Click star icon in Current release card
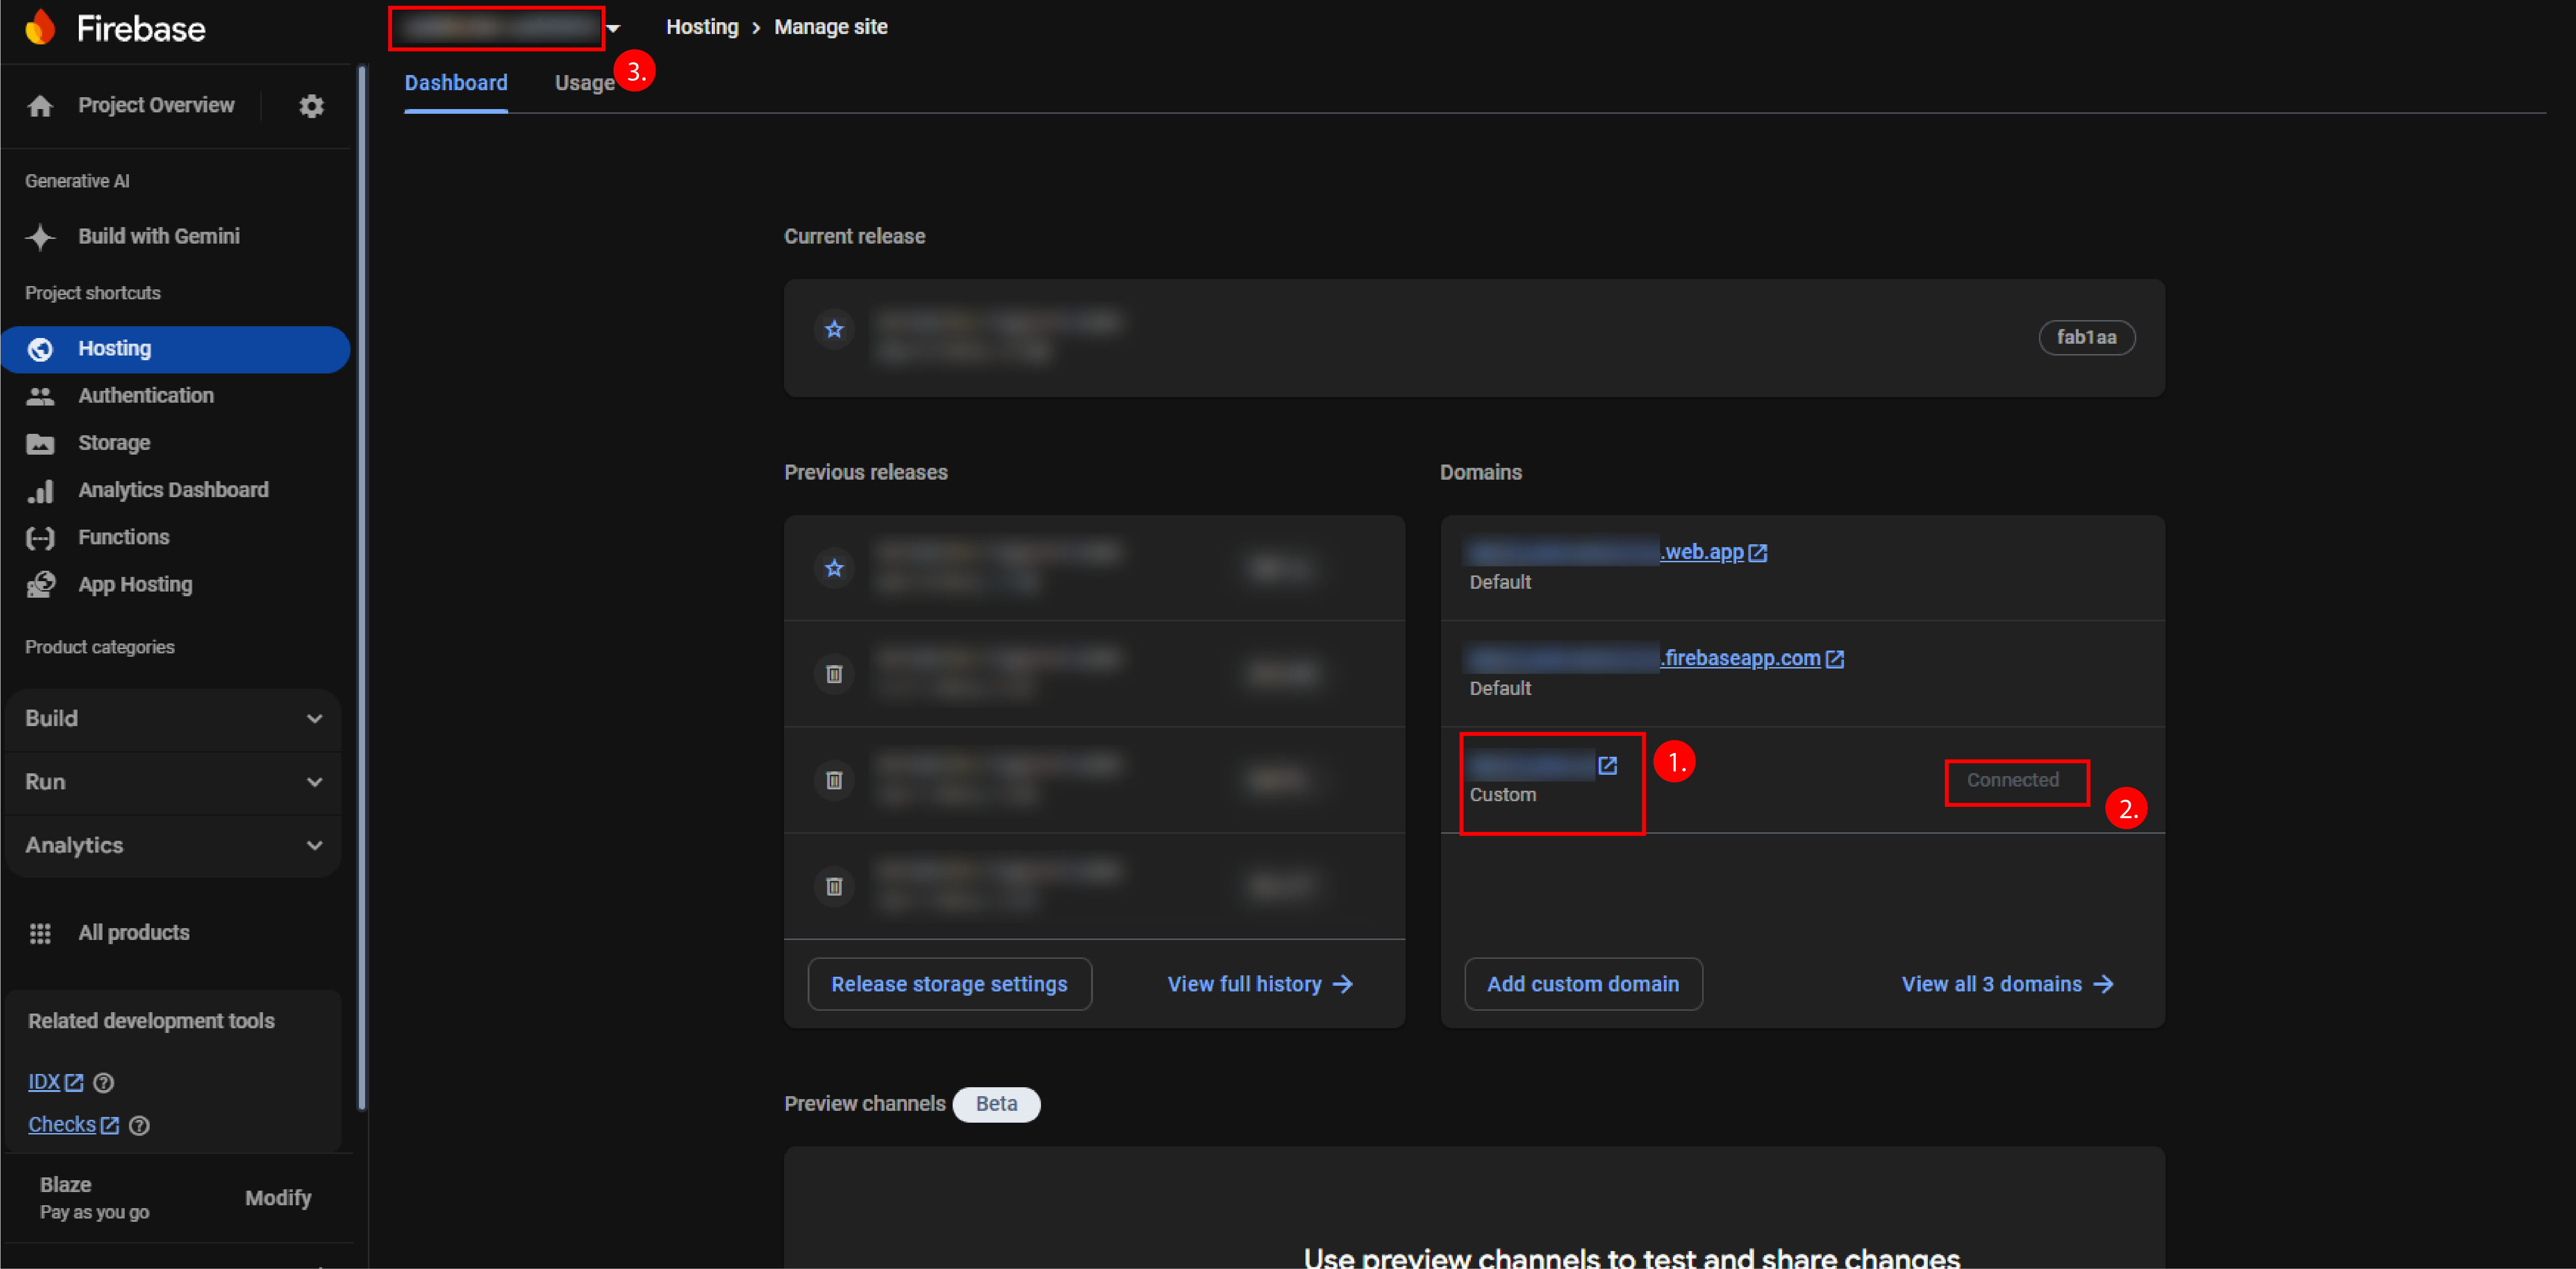This screenshot has width=2576, height=1269. tap(834, 329)
